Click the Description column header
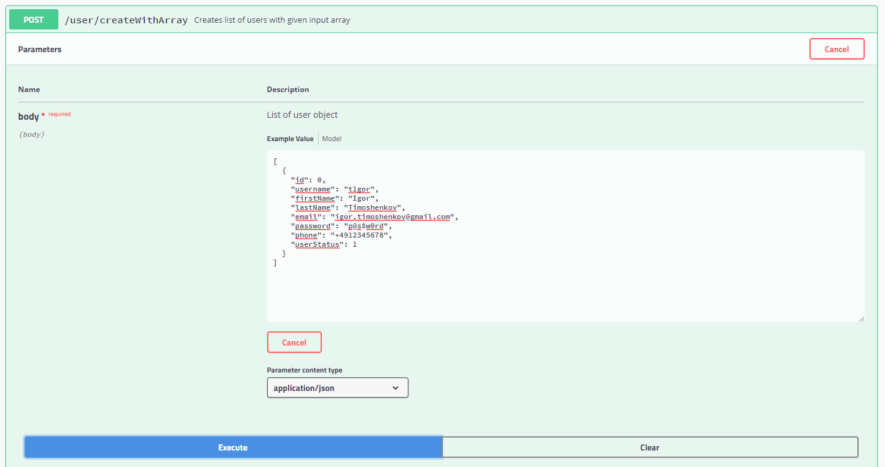The height and width of the screenshot is (467, 885). [288, 90]
